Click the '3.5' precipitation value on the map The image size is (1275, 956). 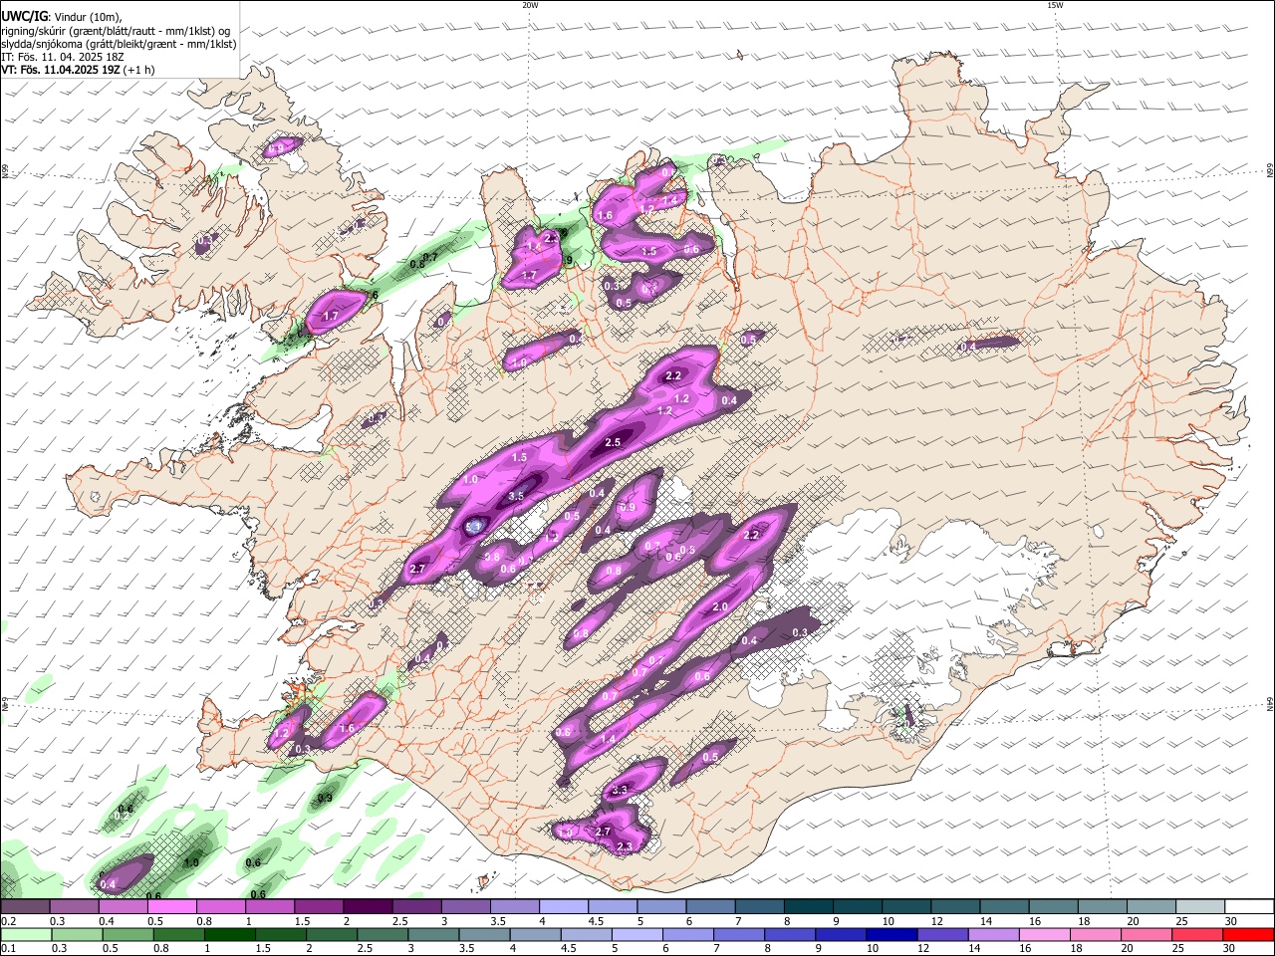(516, 495)
